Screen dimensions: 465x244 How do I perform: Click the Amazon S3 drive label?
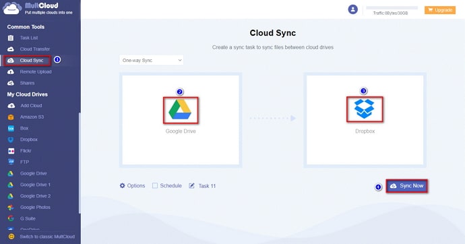(x=32, y=117)
